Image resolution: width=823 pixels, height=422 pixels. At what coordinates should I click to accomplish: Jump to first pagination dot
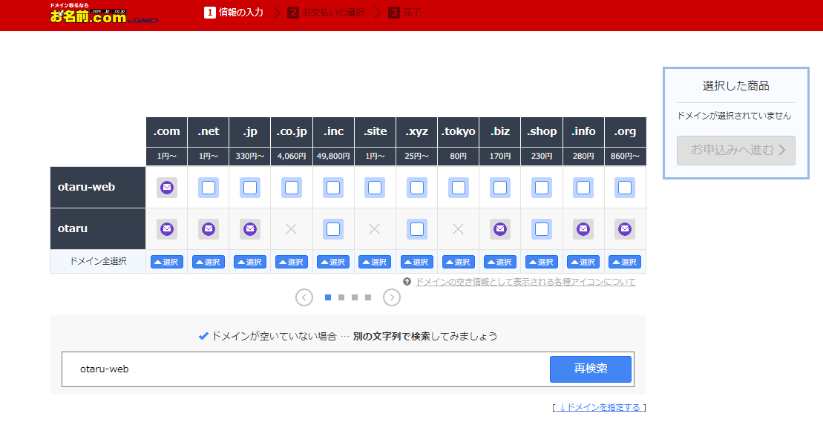point(328,297)
